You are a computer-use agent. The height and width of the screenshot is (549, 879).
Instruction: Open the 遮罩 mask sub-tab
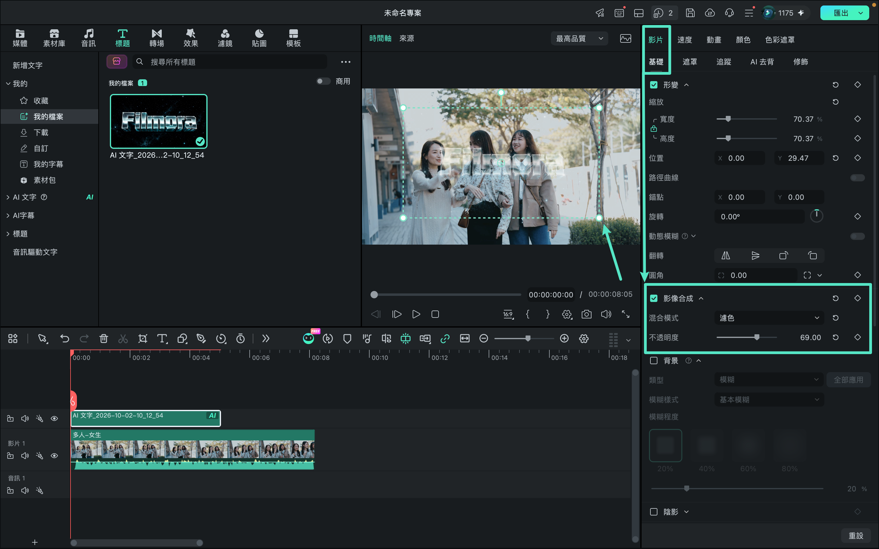point(689,62)
